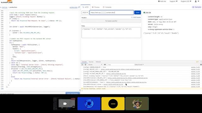Focus the request URL input field
Image resolution: width=202 pixels, height=113 pixels.
tap(111, 13)
